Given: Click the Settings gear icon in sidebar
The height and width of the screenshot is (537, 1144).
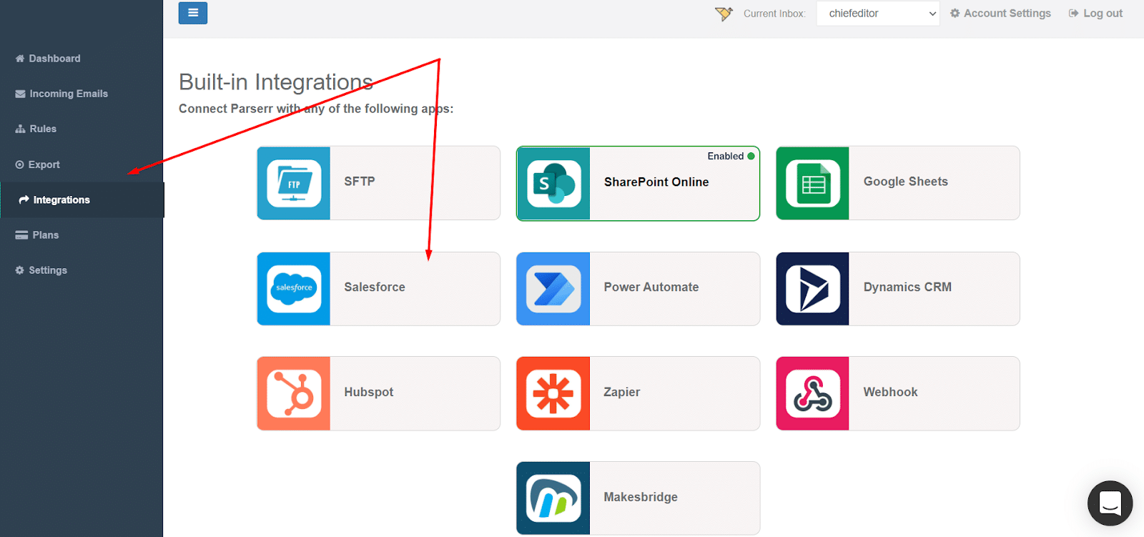Looking at the screenshot, I should pyautogui.click(x=20, y=270).
